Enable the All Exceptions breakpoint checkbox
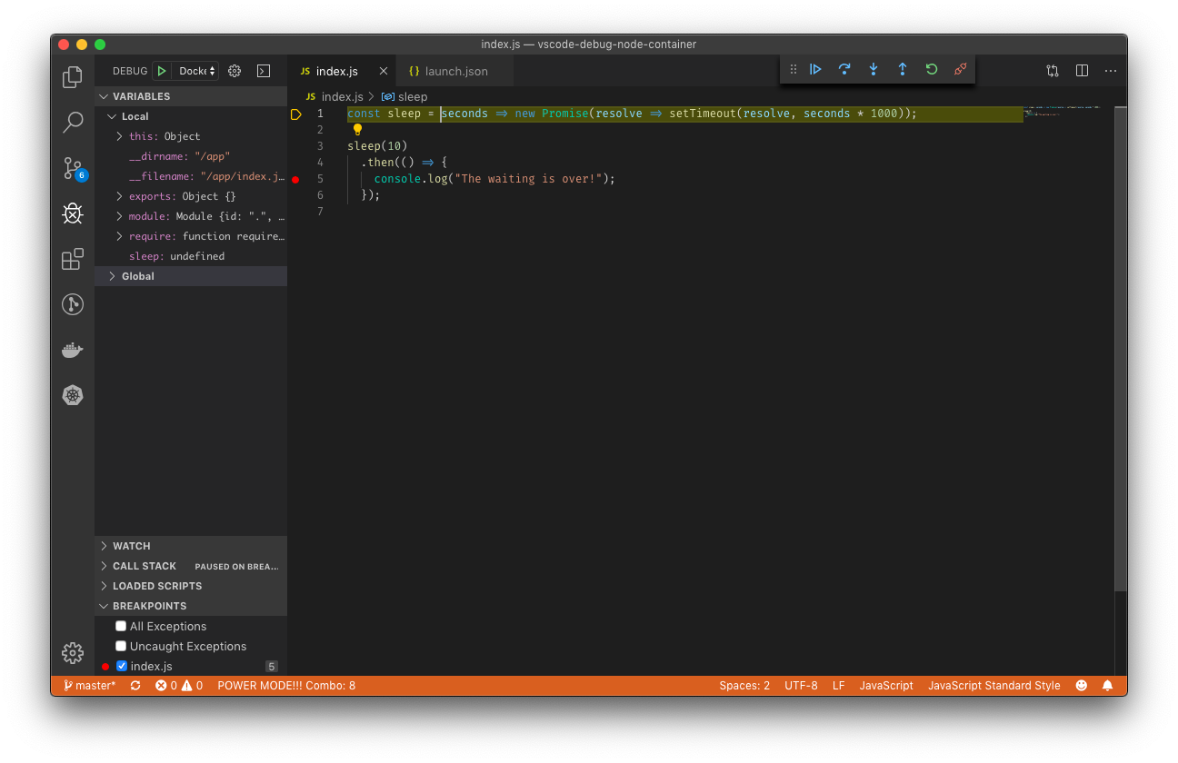This screenshot has height=763, width=1178. pos(121,626)
